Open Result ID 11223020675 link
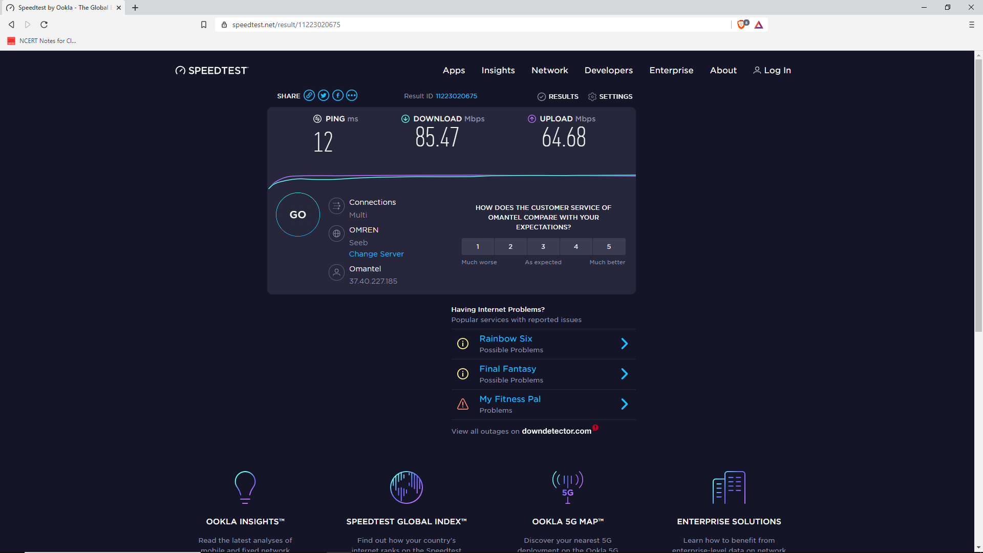The height and width of the screenshot is (553, 983). pos(456,96)
